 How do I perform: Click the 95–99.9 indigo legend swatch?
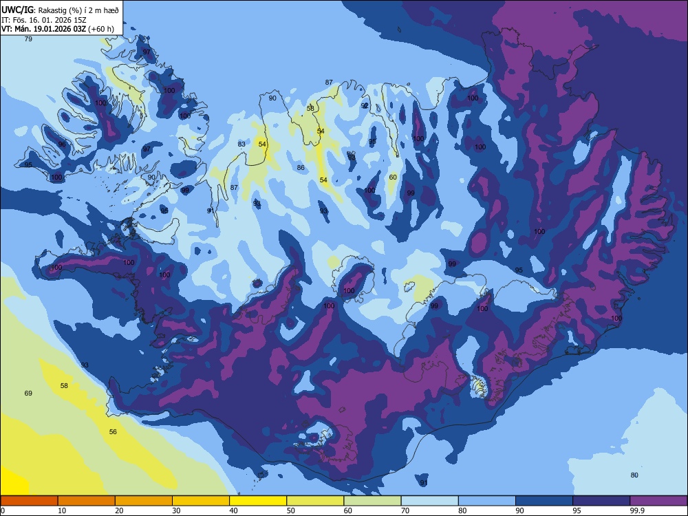(601, 501)
